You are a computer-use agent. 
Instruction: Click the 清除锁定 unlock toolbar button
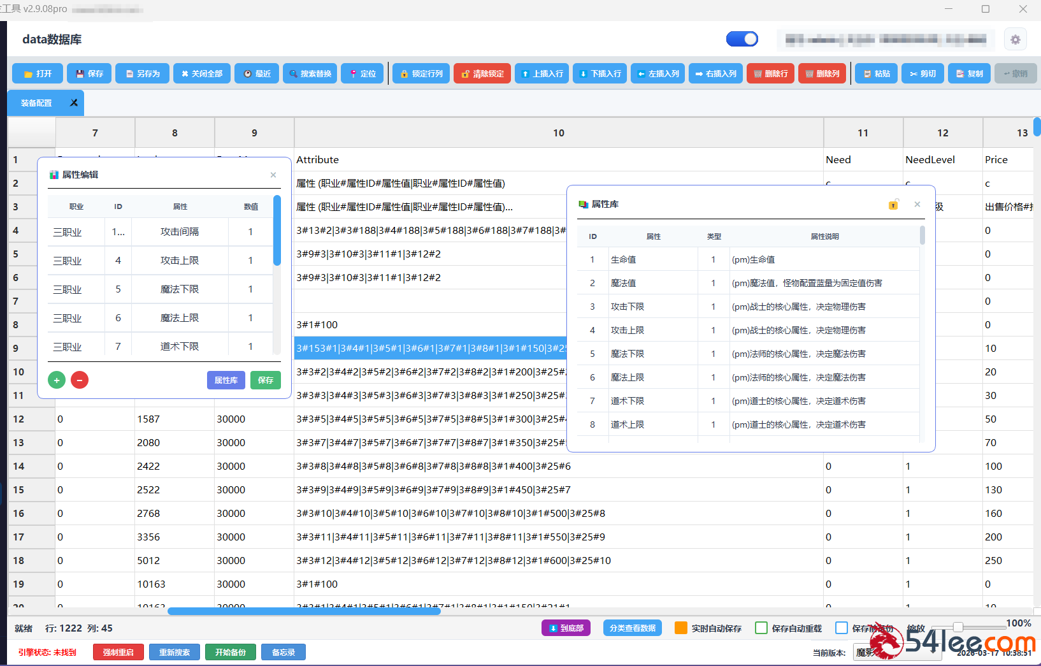[482, 74]
